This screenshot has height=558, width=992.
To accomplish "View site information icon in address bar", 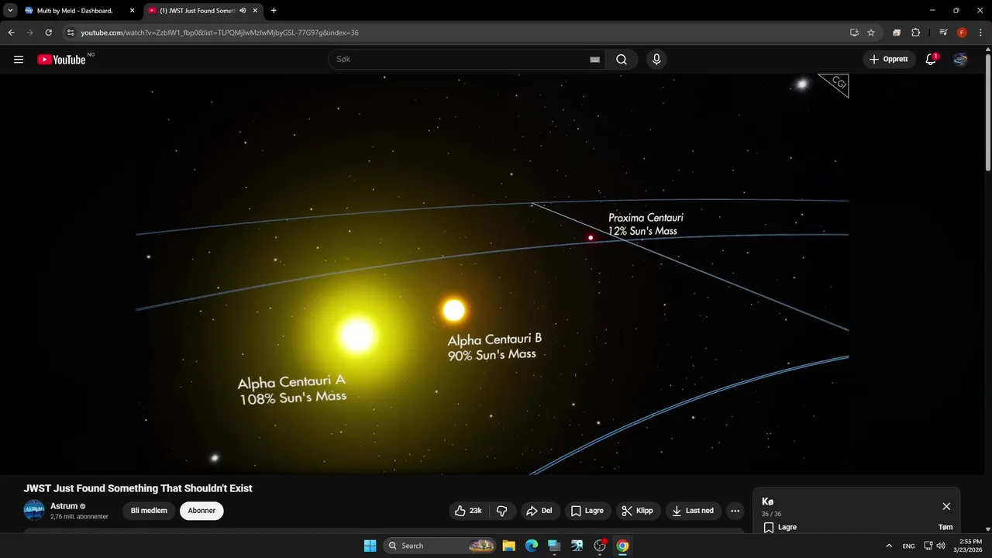I will 70,33.
